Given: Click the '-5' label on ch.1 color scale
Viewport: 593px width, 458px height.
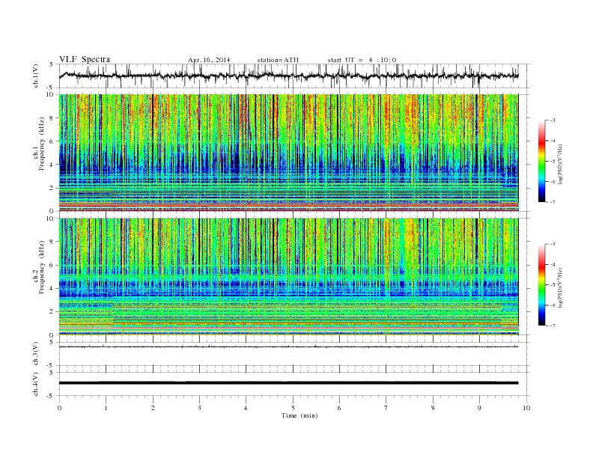Looking at the screenshot, I should [553, 162].
